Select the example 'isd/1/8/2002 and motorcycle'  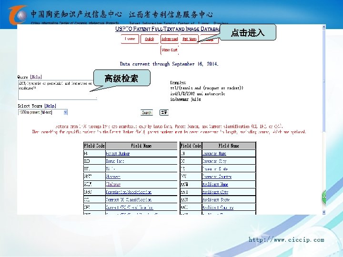[198, 94]
